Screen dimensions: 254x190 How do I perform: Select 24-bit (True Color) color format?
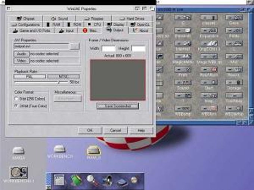point(16,106)
